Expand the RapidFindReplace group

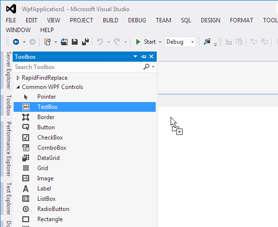pos(18,78)
